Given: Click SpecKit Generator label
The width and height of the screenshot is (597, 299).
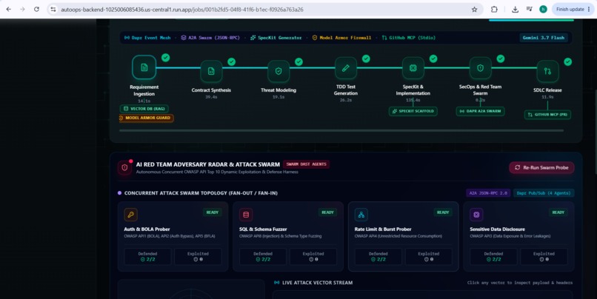Looking at the screenshot, I should click(x=276, y=38).
